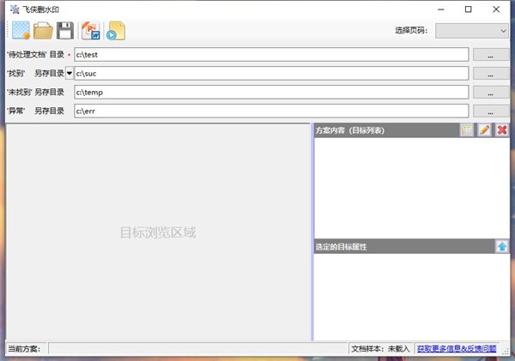
Task: Browse for the 待处理文档 directory
Action: point(490,55)
